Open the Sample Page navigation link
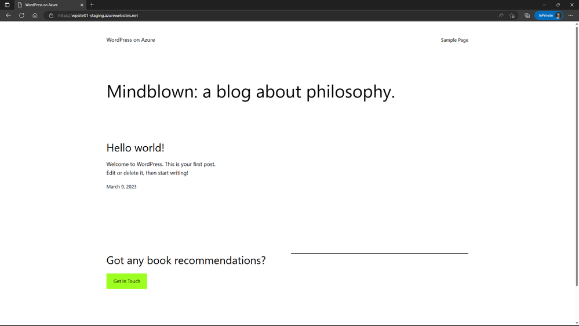The width and height of the screenshot is (579, 326). (x=454, y=40)
